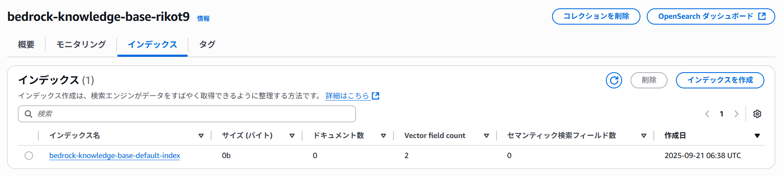Image resolution: width=784 pixels, height=176 pixels.
Task: Click the search magnifier icon
Action: [x=28, y=114]
